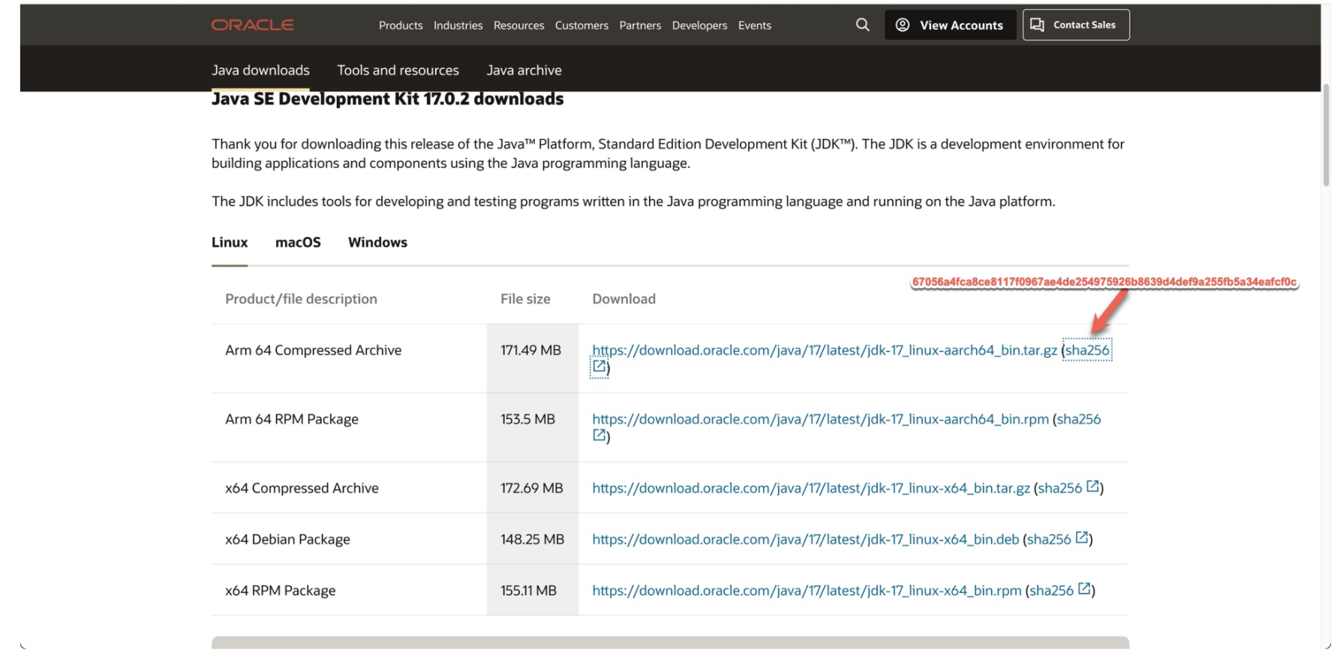Click the 155.11 MB file size
Image resolution: width=1343 pixels, height=656 pixels.
click(528, 591)
